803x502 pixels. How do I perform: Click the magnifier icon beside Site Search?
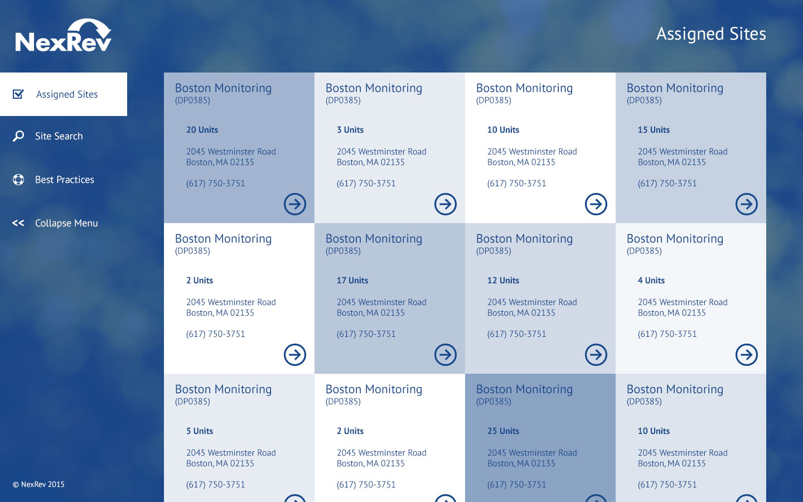tap(18, 136)
